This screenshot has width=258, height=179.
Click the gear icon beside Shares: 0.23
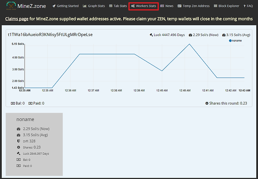click(18, 147)
